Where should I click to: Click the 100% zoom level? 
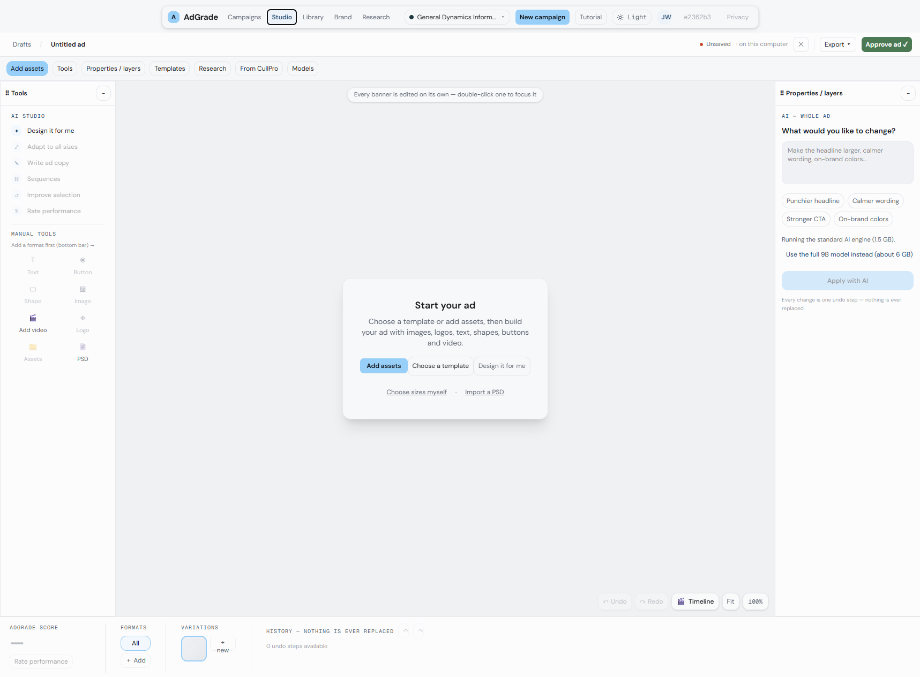tap(755, 601)
